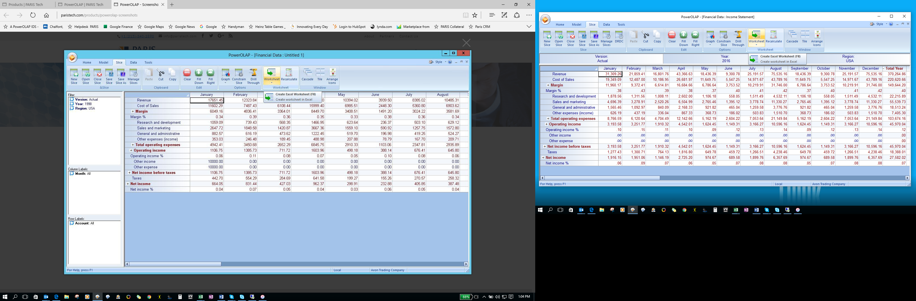916x301 pixels.
Task: Click the 1:04 PM taskbar clock
Action: point(524,296)
